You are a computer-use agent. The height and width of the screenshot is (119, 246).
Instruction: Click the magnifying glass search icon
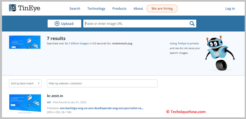[x=192, y=24]
